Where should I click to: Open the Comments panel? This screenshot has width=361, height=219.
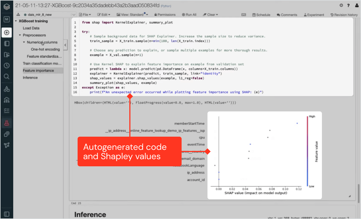pyautogui.click(x=287, y=15)
